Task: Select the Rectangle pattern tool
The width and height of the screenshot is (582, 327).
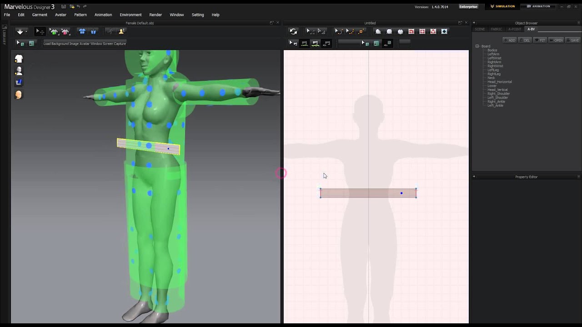Action: [389, 31]
